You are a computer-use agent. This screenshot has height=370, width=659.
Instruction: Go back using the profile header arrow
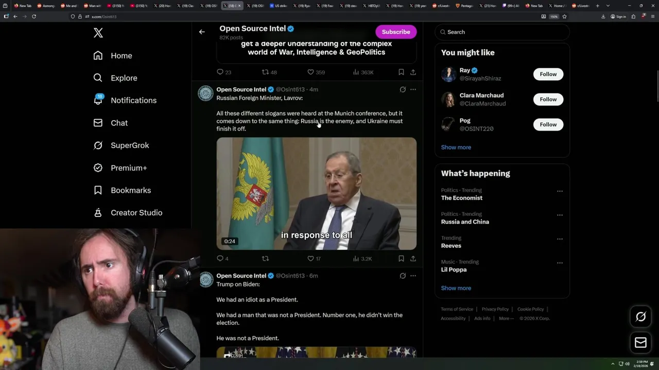[x=202, y=32]
